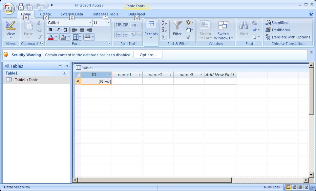Image resolution: width=316 pixels, height=191 pixels.
Task: Align text to the left
Action: coord(74,30)
